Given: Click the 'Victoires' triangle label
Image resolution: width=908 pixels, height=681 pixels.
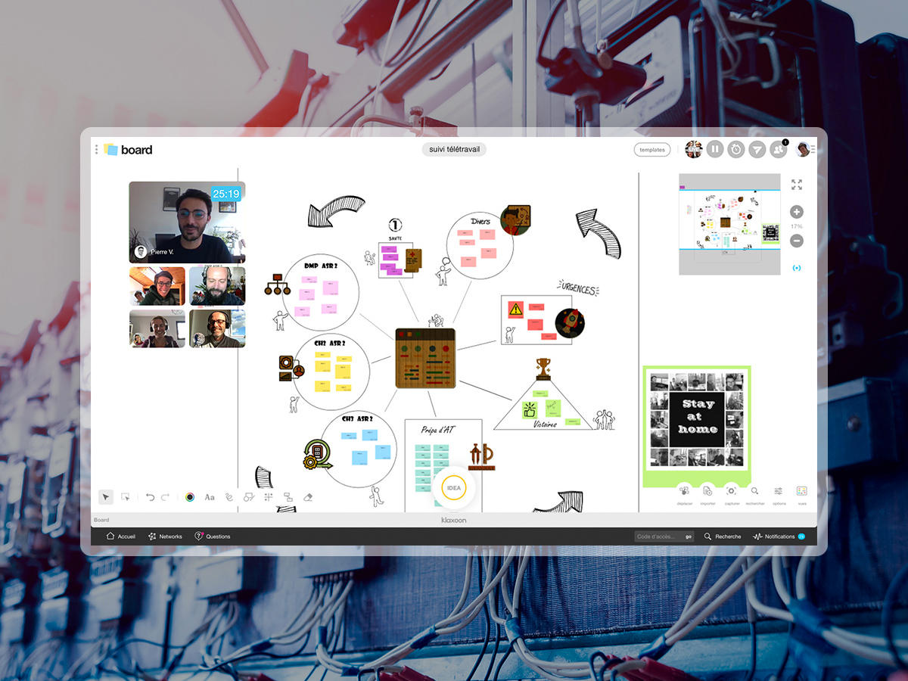Looking at the screenshot, I should coord(544,424).
